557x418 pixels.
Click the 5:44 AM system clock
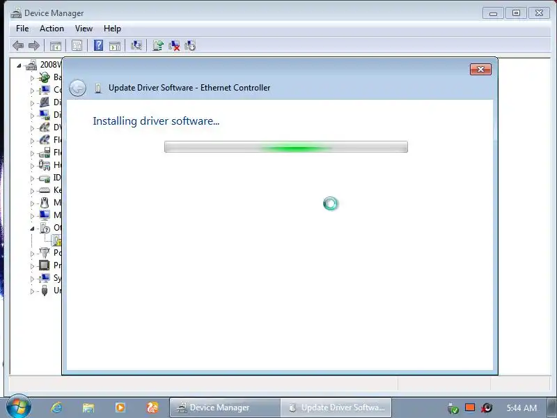pyautogui.click(x=521, y=408)
